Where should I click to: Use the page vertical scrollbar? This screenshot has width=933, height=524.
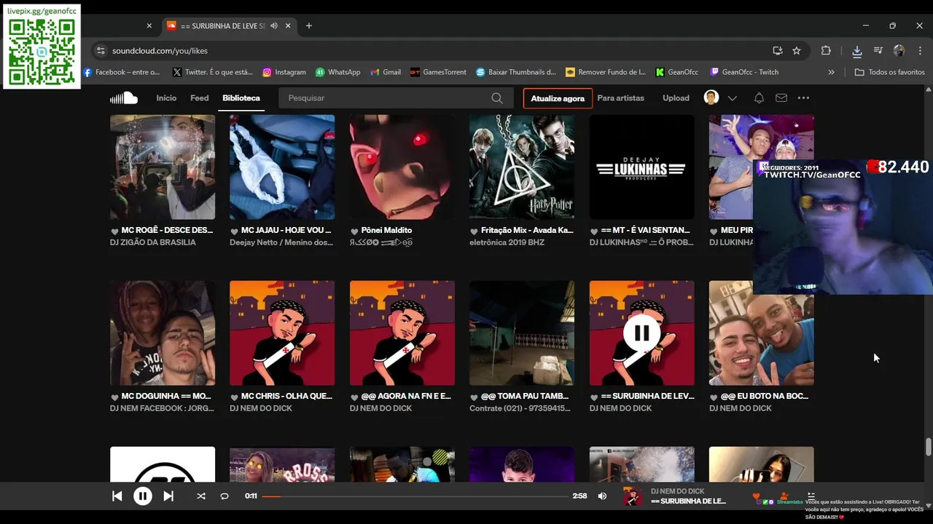[928, 447]
